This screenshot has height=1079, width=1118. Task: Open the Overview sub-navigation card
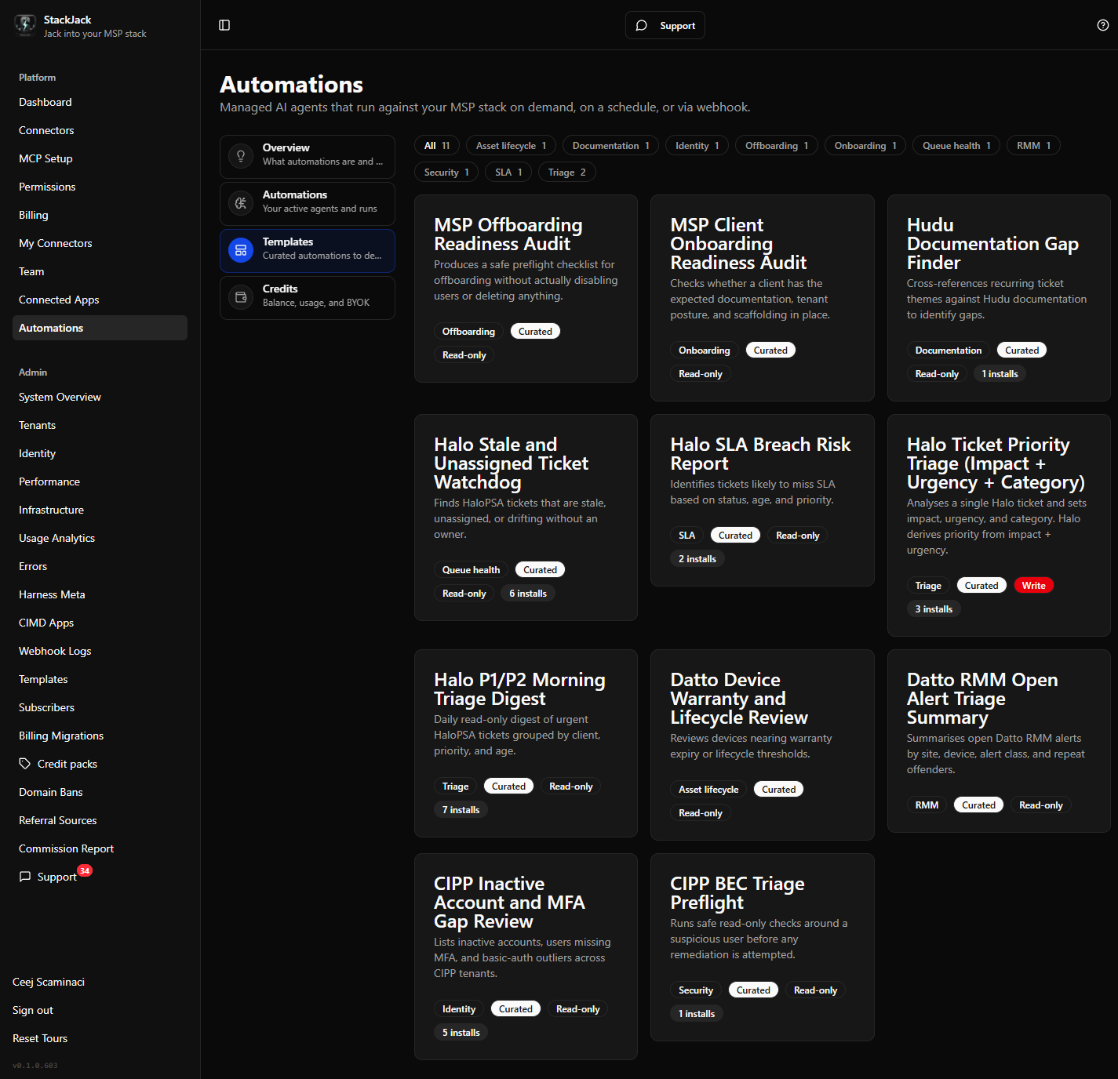(x=308, y=156)
